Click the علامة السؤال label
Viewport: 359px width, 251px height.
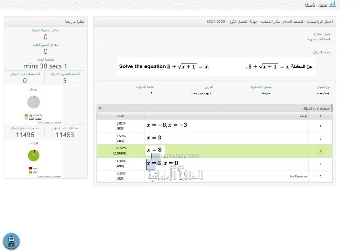pos(145,87)
